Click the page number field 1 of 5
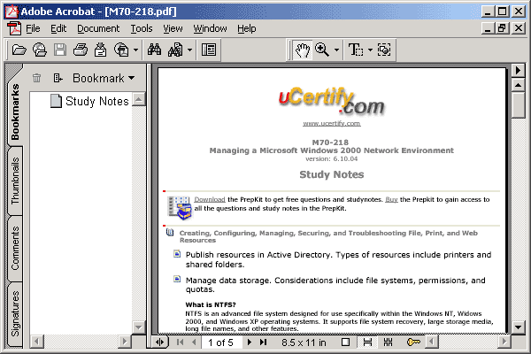 [222, 342]
